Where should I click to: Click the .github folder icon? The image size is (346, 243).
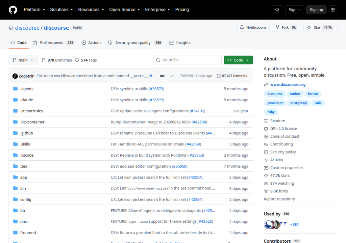point(16,133)
